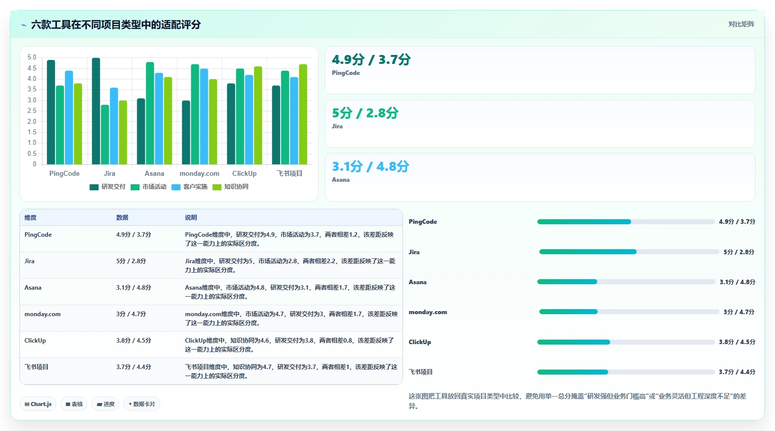The height and width of the screenshot is (431, 775).
Task: Click Asana's green 市场活动 bar in chart
Action: pyautogui.click(x=150, y=113)
